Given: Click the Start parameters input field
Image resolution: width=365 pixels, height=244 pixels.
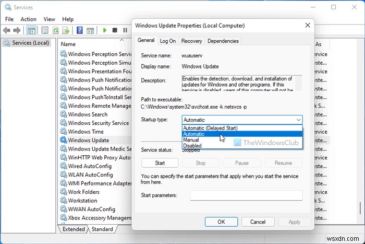Looking at the screenshot, I should pyautogui.click(x=246, y=195).
